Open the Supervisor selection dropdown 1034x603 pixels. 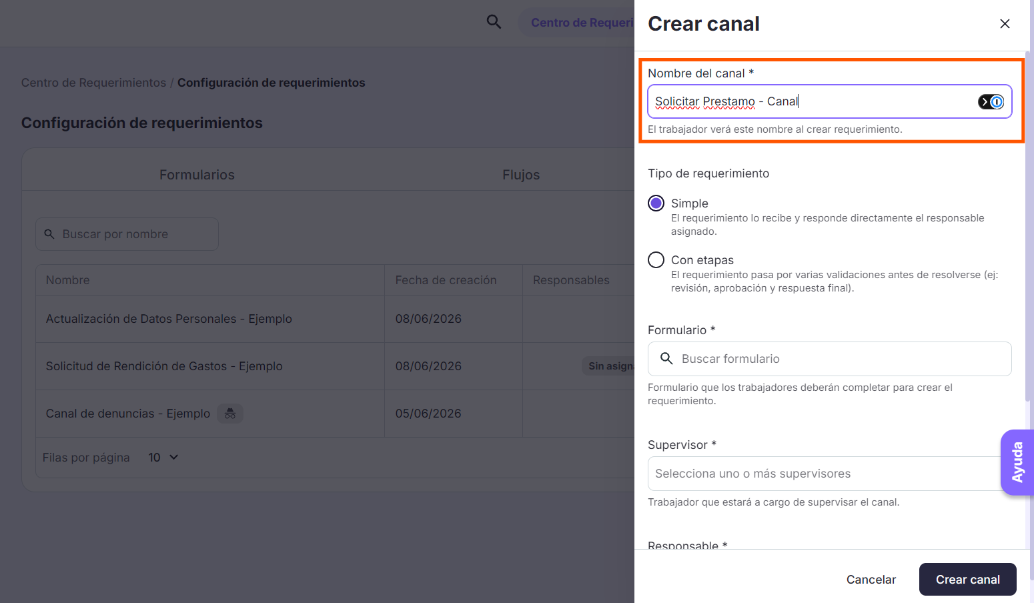pyautogui.click(x=829, y=474)
